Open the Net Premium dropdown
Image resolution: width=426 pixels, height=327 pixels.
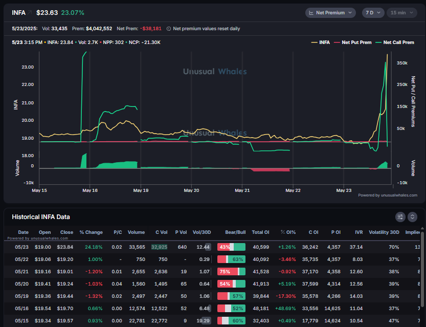[x=330, y=13]
